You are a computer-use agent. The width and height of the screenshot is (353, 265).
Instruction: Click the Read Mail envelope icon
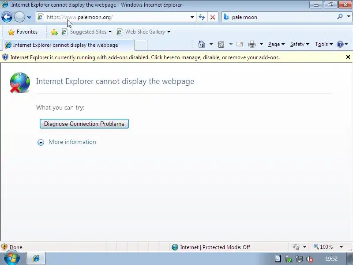240,44
